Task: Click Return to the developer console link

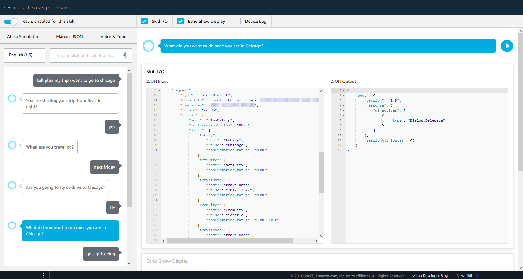Action: (36, 7)
